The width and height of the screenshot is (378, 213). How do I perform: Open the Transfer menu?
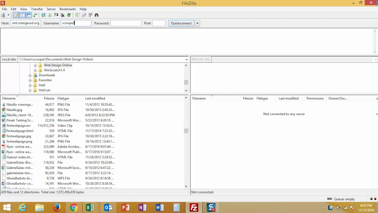37,9
